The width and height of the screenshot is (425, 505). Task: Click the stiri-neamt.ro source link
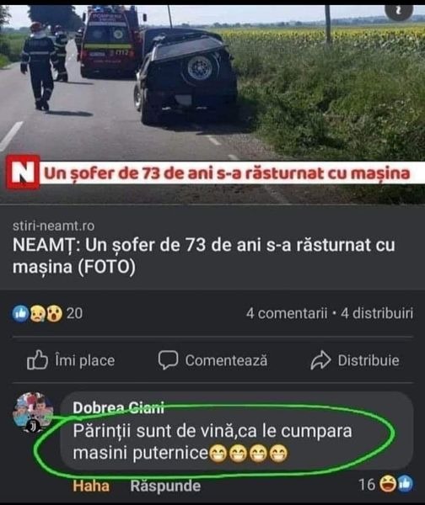54,226
